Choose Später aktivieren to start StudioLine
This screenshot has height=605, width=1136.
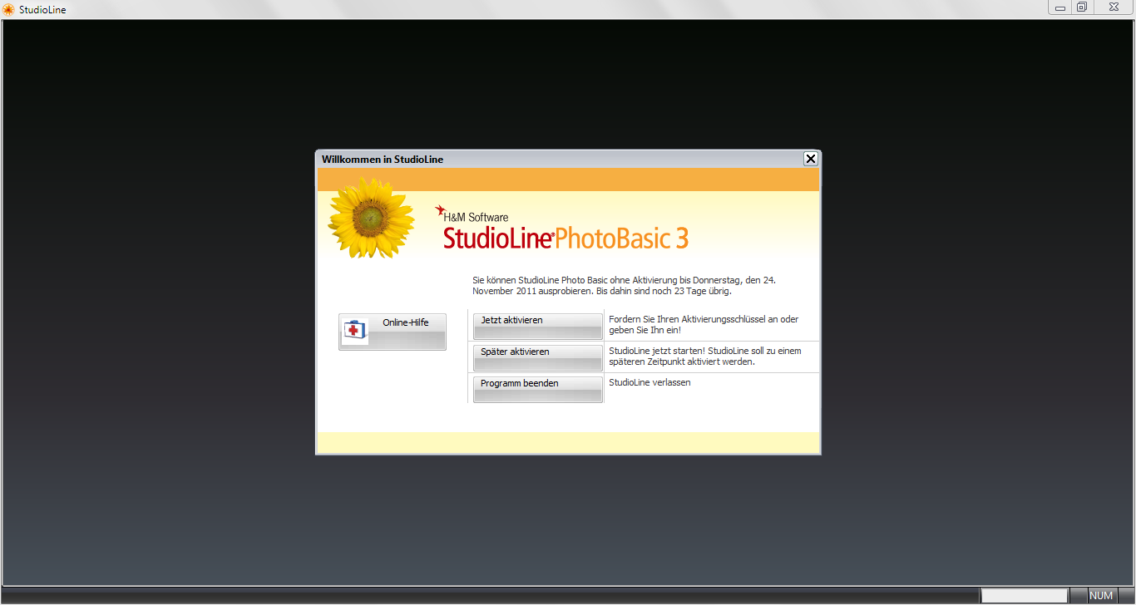tap(537, 357)
